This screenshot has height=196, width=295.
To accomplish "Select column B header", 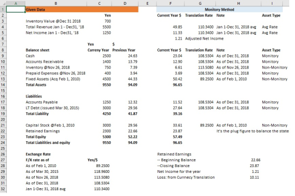I will (56, 3).
